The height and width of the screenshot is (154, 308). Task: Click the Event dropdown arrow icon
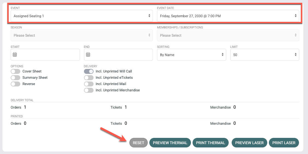pos(149,16)
